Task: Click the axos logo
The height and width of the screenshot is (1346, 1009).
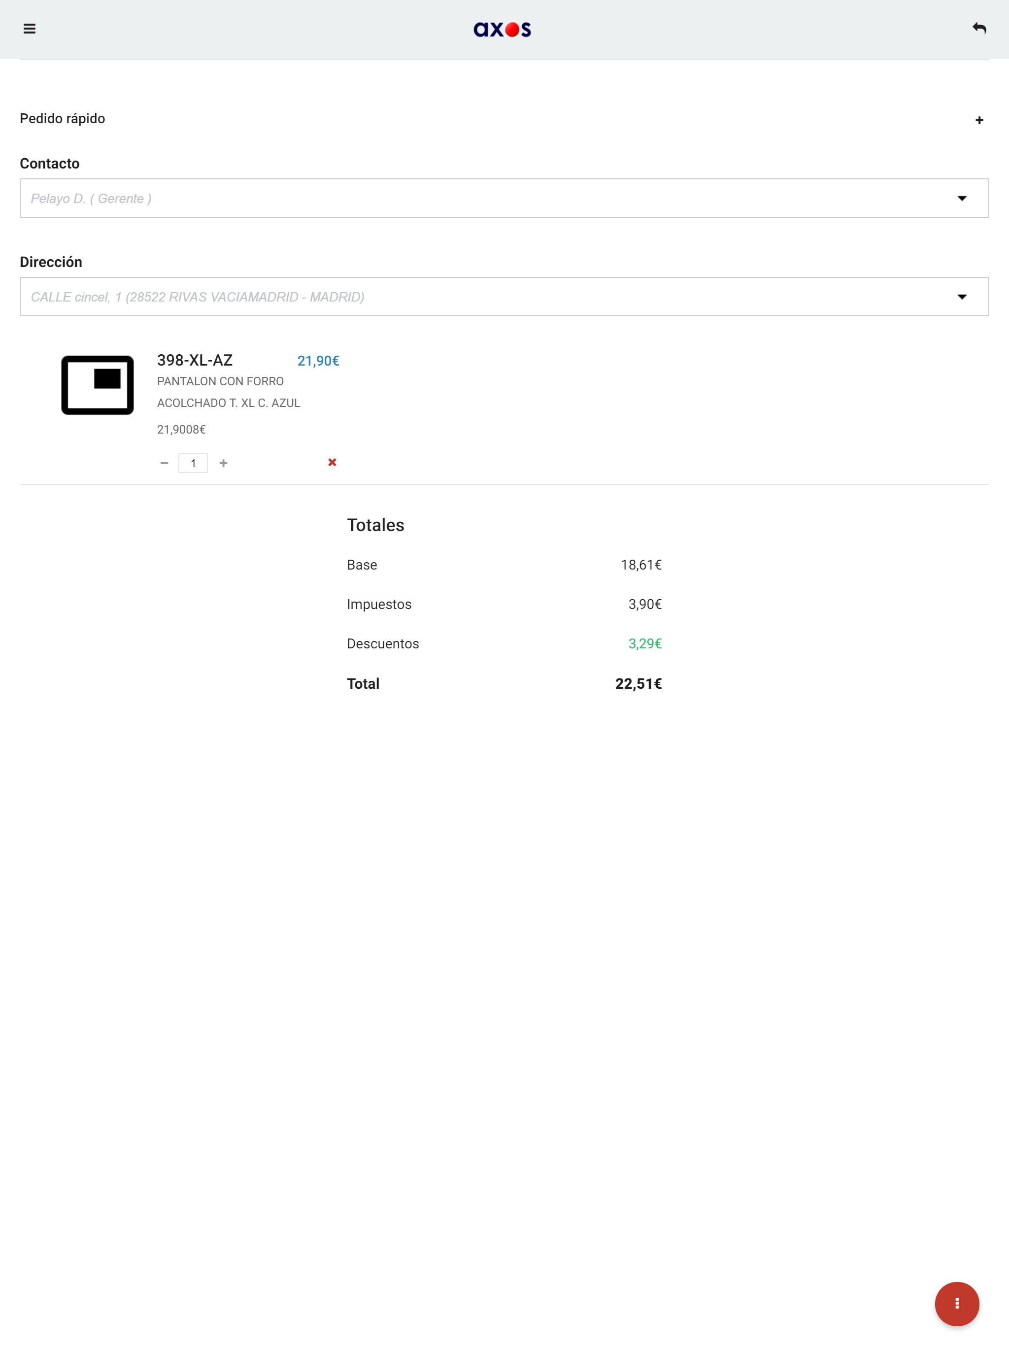Action: coord(502,29)
